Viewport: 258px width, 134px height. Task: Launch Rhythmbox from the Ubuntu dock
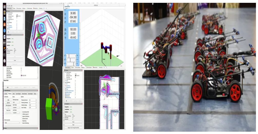[4, 13]
